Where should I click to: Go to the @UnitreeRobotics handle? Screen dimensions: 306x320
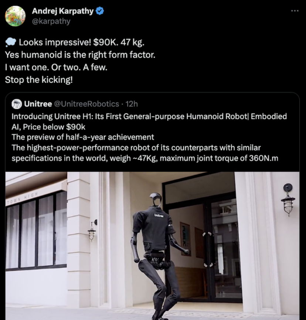[87, 103]
